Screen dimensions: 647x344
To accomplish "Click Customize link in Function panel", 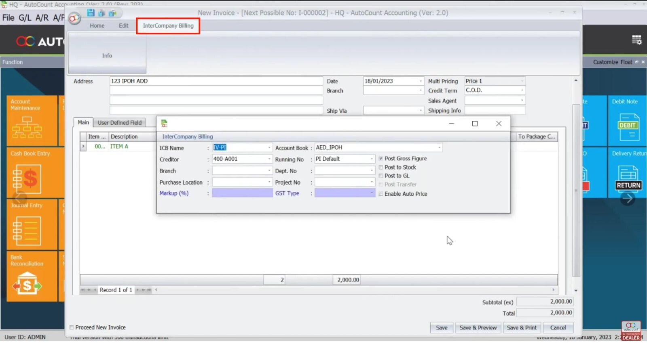I will 606,62.
